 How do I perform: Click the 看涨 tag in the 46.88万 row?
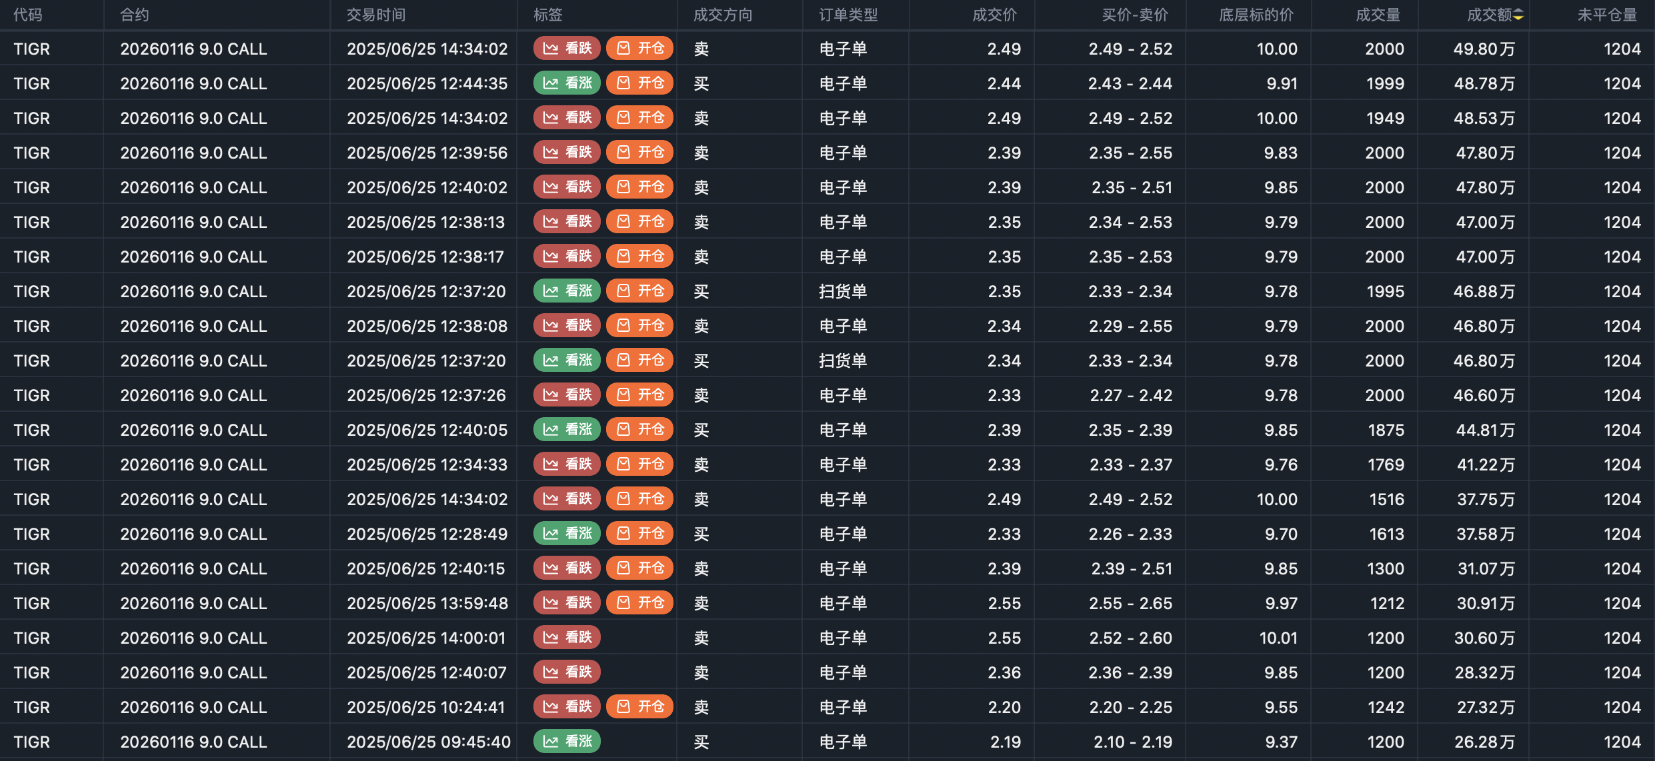[567, 291]
